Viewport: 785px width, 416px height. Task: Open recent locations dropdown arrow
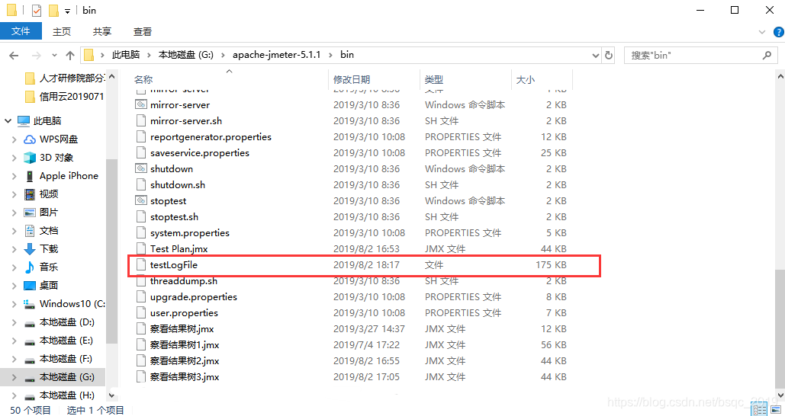coord(55,56)
